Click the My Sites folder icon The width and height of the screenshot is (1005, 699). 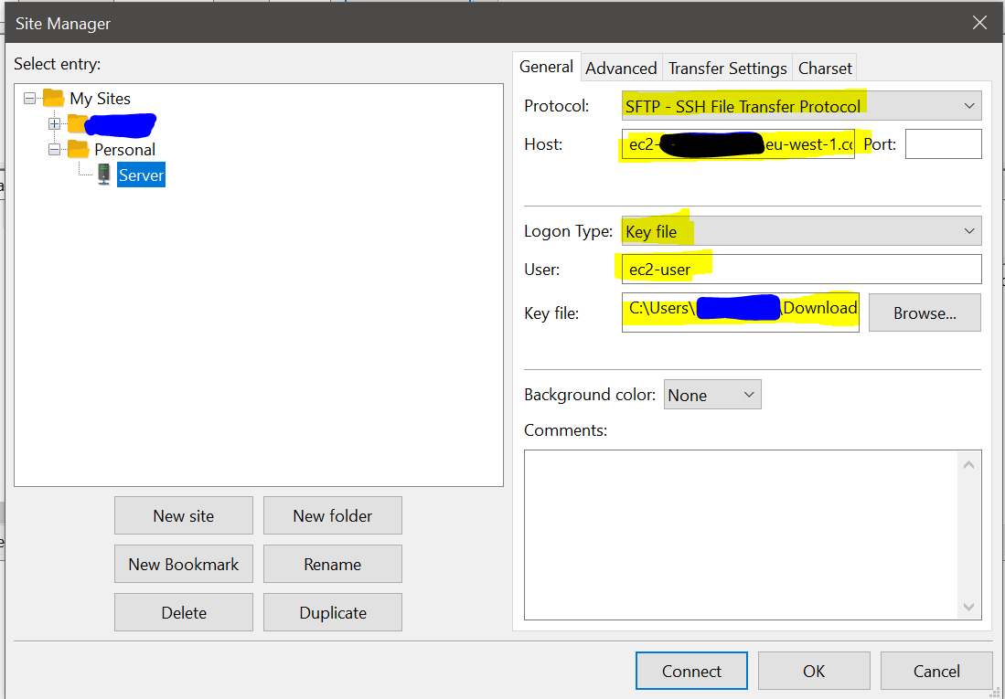click(x=51, y=98)
